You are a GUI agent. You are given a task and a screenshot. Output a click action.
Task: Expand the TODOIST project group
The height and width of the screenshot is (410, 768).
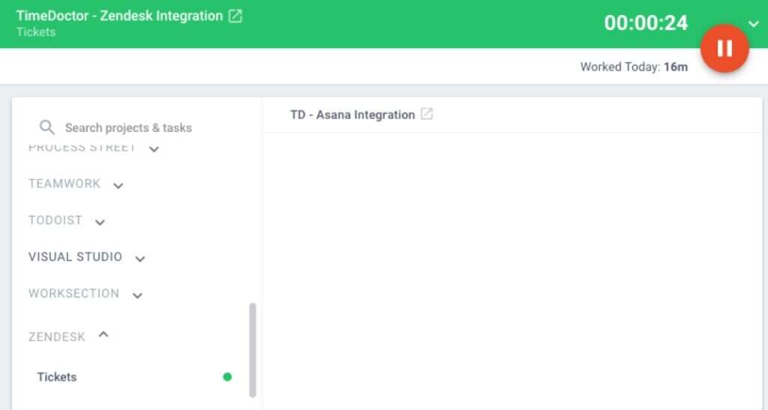point(100,222)
